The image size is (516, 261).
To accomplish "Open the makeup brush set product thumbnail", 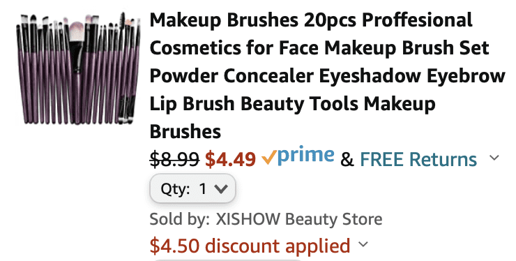I will click(x=78, y=68).
